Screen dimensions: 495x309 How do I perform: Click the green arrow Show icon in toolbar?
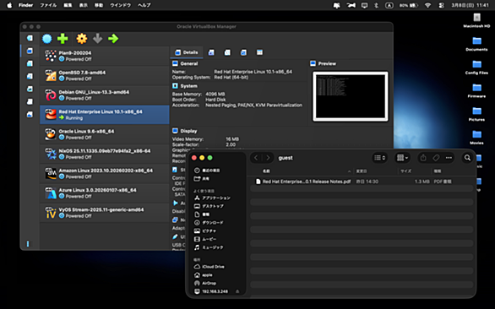click(x=113, y=39)
